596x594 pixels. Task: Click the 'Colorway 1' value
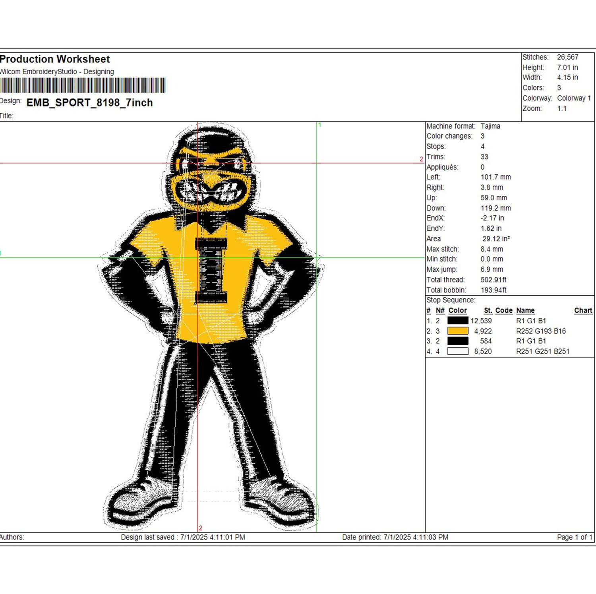point(574,98)
